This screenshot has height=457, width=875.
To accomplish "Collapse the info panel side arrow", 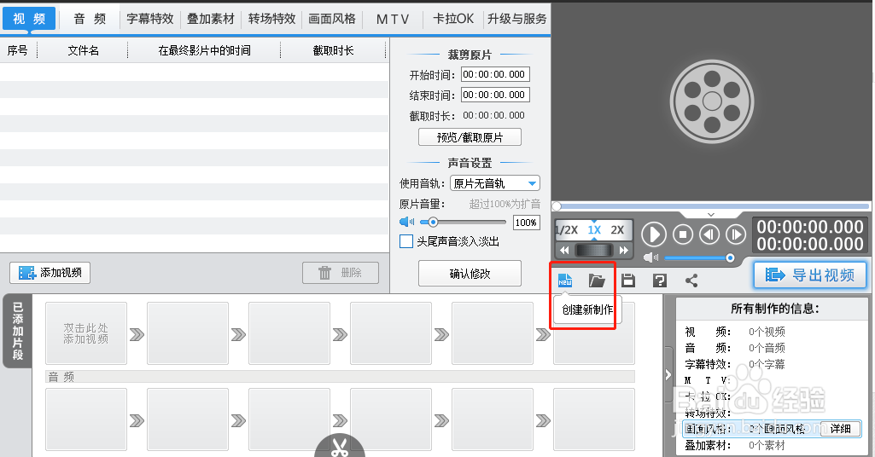I will point(668,375).
